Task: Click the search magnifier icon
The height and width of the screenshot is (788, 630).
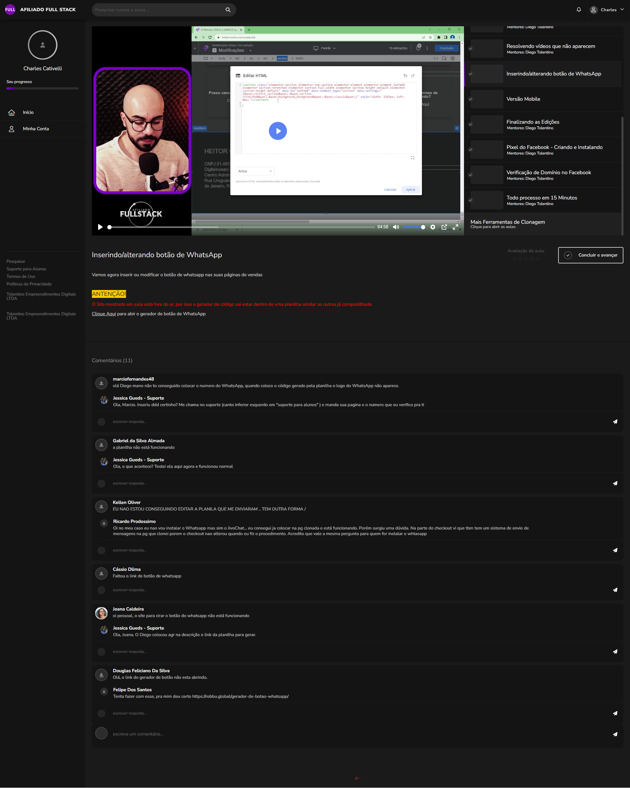Action: point(228,10)
